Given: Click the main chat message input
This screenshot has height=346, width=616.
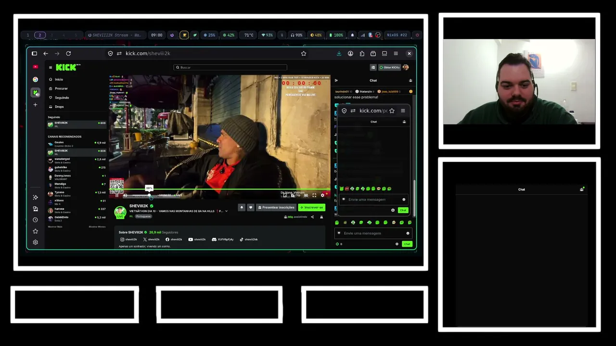Looking at the screenshot, I should click(373, 233).
